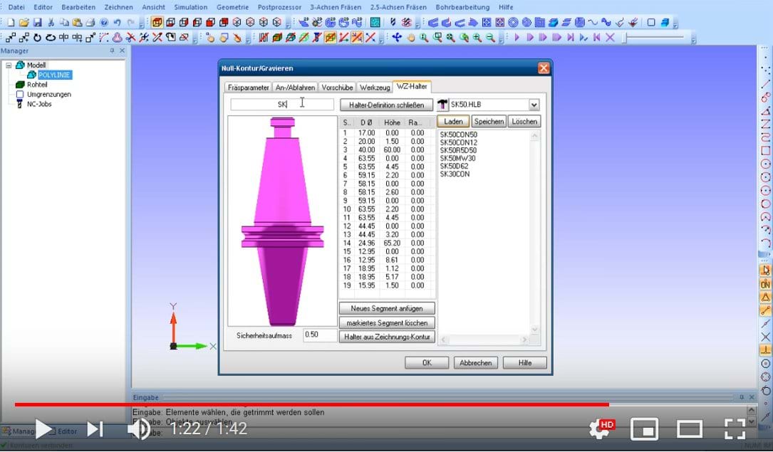Jump simulation to end with skip-forward icon
Screen dimensions: 773x452
(x=571, y=38)
